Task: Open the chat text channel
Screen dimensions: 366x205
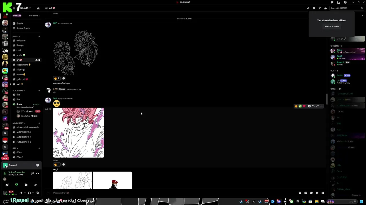Action: click(x=19, y=50)
